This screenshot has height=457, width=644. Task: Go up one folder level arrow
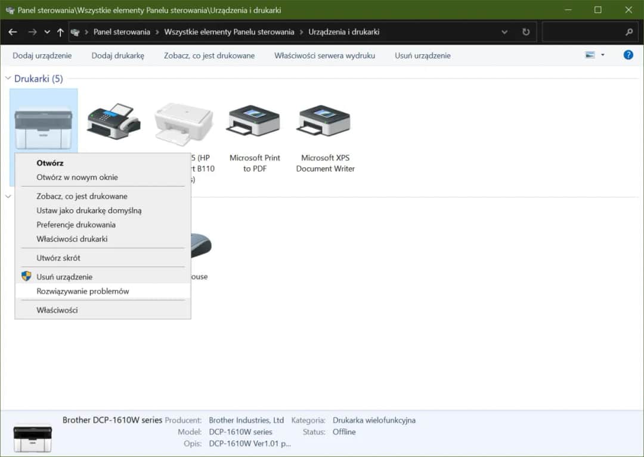click(60, 32)
